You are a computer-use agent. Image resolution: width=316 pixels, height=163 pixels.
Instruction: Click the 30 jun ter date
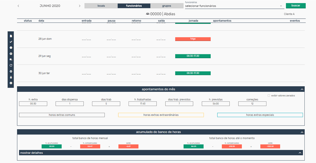pyautogui.click(x=44, y=73)
